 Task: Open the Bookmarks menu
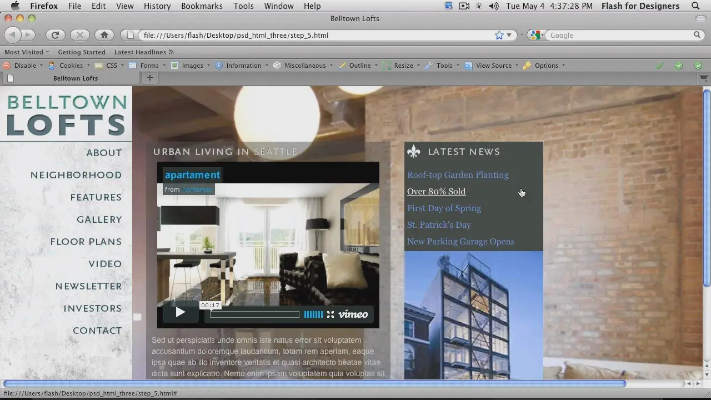coord(202,6)
